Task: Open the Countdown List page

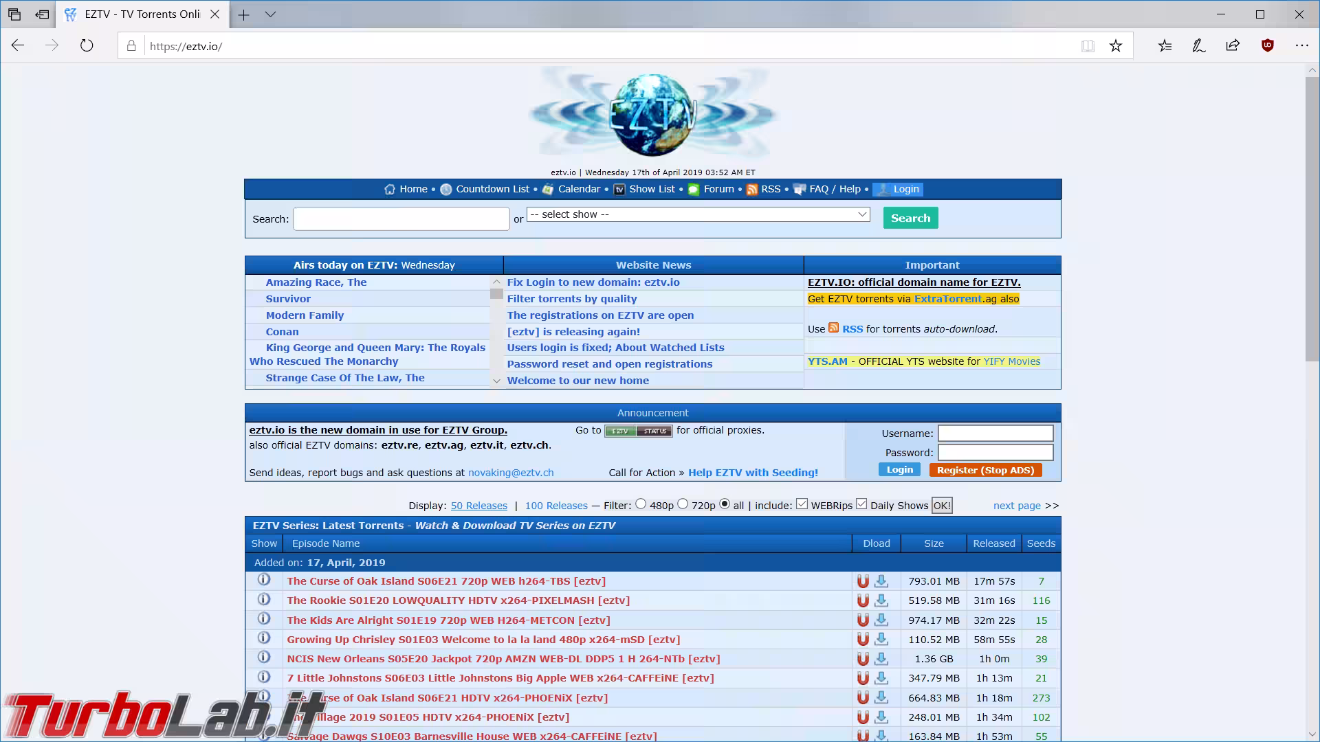Action: tap(485, 190)
